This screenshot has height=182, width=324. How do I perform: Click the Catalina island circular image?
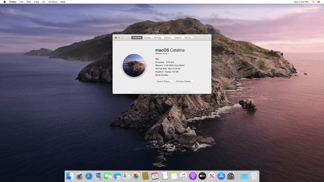coord(134,66)
